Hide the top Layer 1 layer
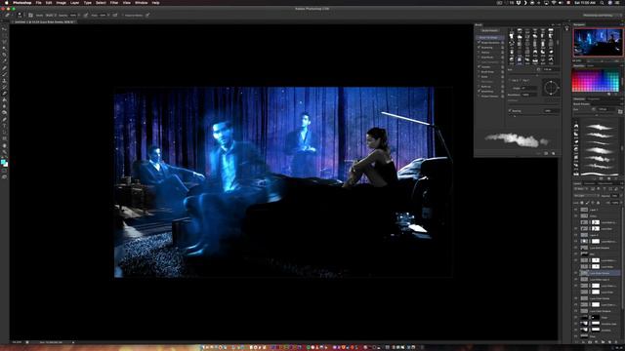 click(x=576, y=210)
